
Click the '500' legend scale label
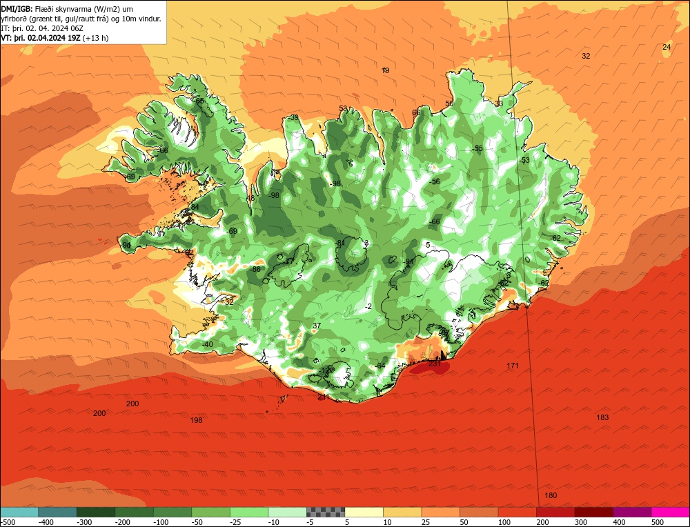click(658, 522)
